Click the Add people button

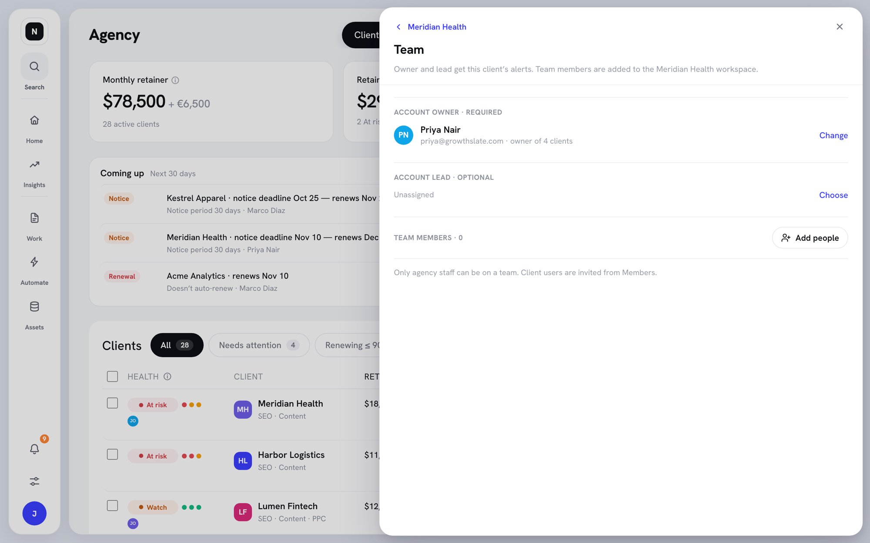pos(810,238)
